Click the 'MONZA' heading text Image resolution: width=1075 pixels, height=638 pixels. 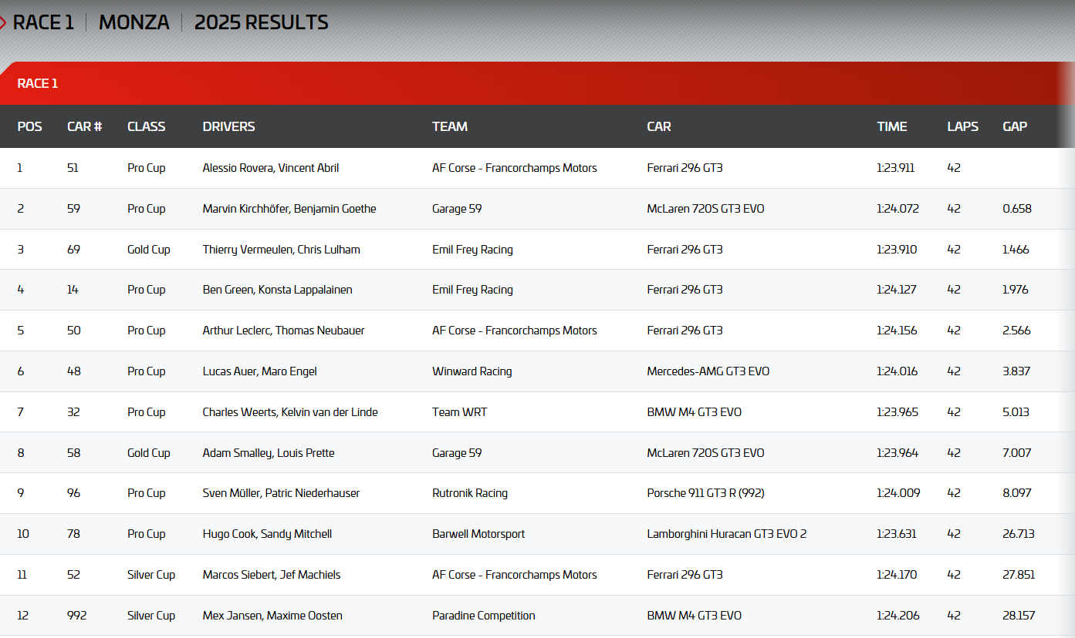click(134, 22)
